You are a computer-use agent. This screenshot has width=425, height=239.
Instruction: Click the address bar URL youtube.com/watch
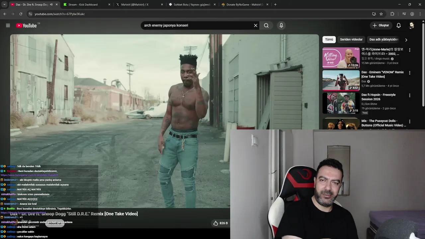[x=60, y=14]
